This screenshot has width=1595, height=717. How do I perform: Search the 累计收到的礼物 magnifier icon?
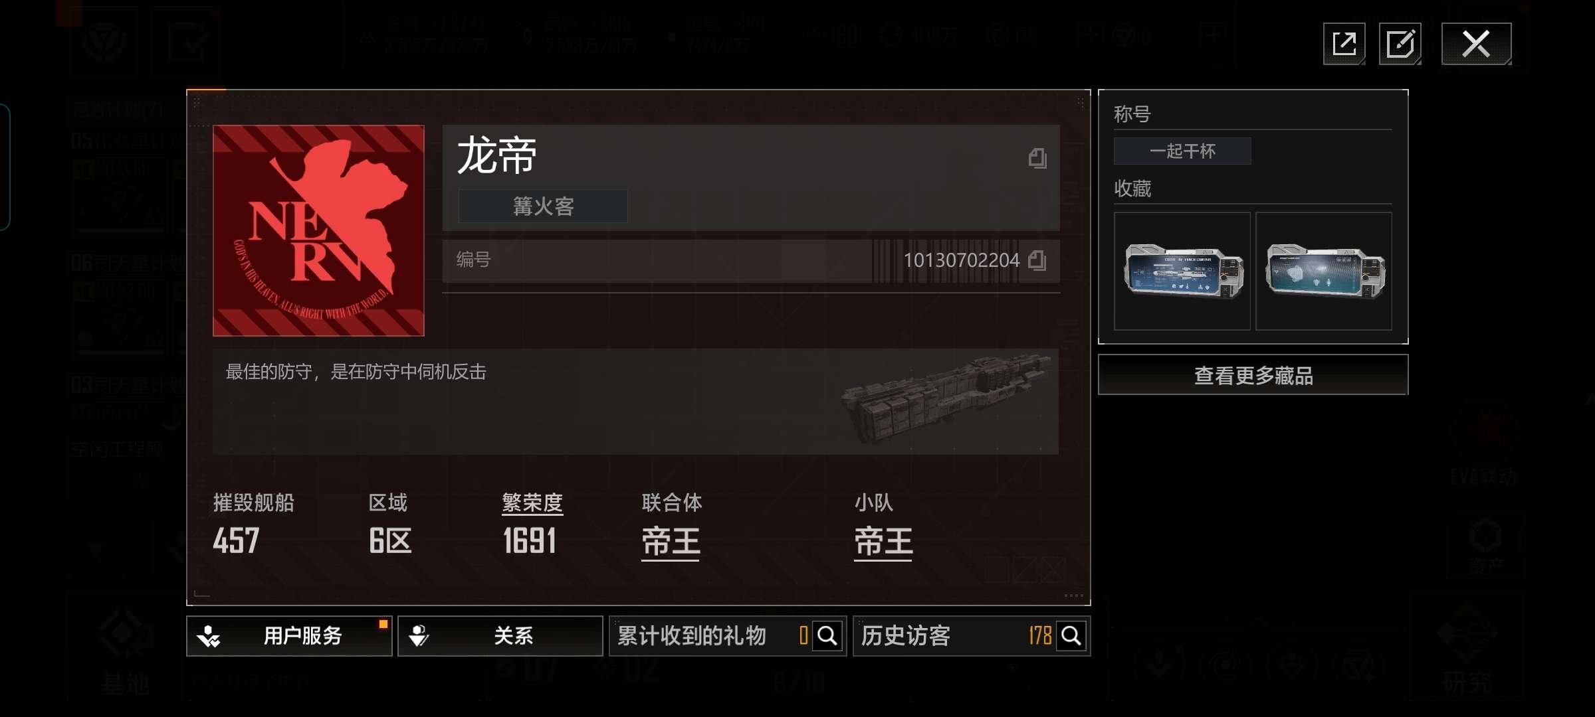[827, 636]
